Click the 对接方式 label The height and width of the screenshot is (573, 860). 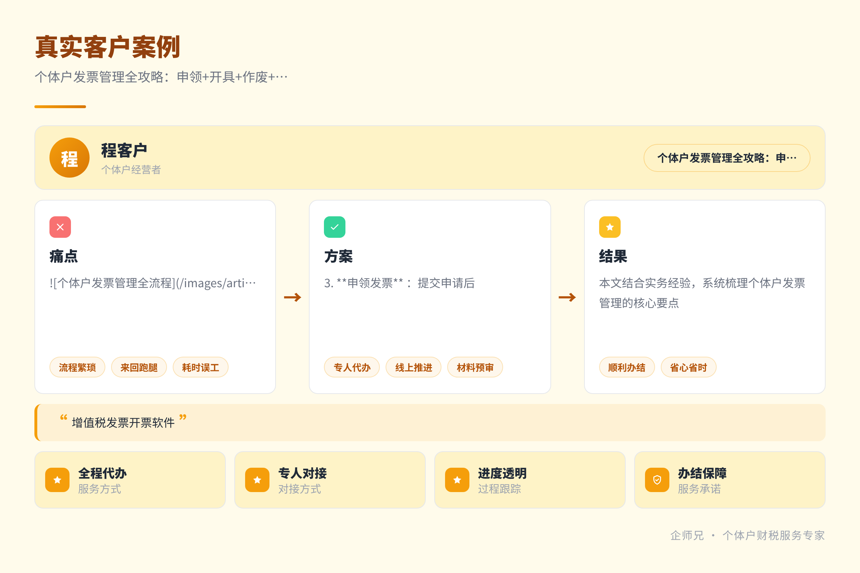coord(300,488)
